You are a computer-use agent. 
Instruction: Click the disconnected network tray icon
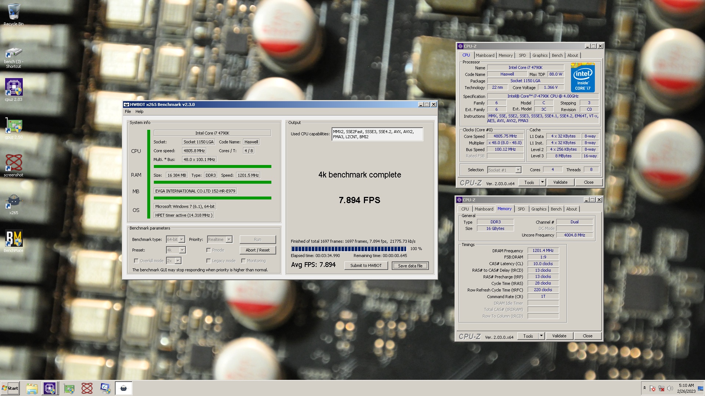point(661,388)
